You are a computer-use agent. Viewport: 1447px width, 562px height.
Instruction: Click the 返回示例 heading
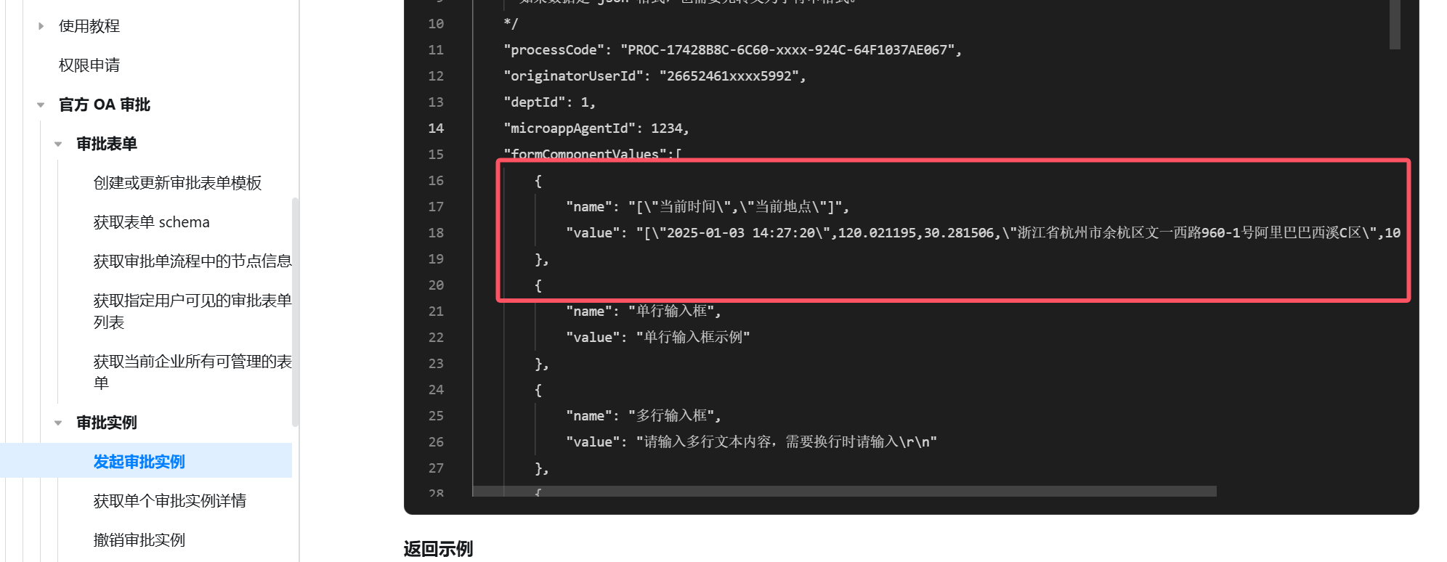pos(438,549)
